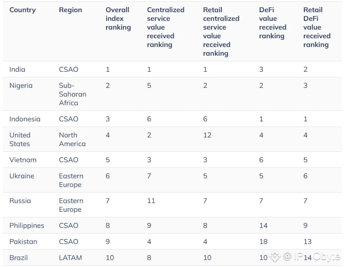Click the Indonesia row name
Viewport: 344px width, 267px height.
25,119
